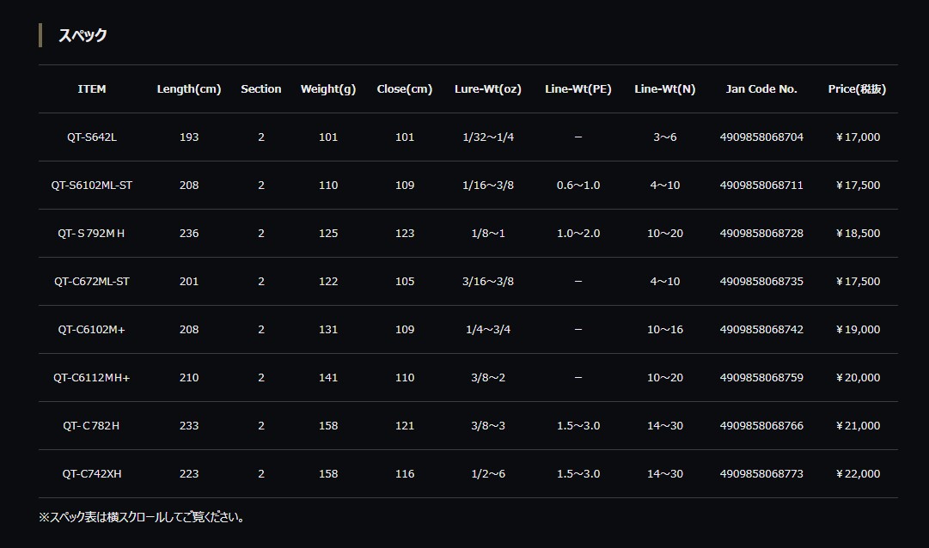Select the QT-S6102ML-ST row item
Image resolution: width=929 pixels, height=548 pixels.
92,186
